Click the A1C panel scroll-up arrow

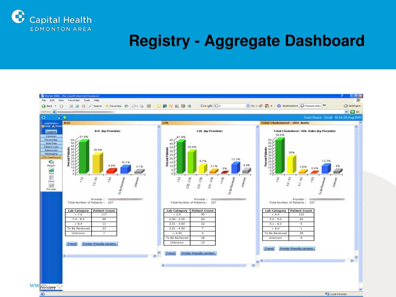click(x=159, y=127)
